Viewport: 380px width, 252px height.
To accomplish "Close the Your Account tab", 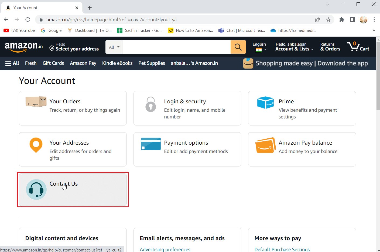I will pyautogui.click(x=77, y=8).
